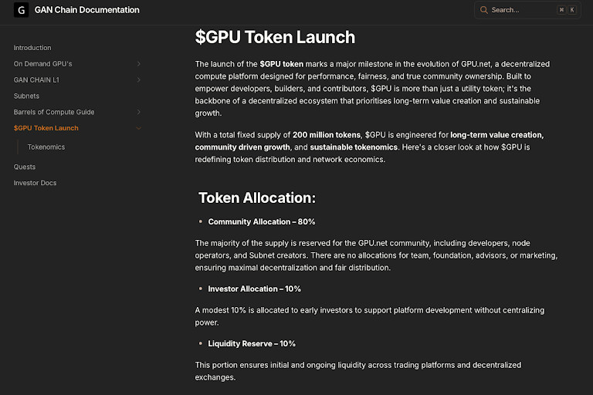Screen dimensions: 593x395
Task: Open Investor Docs in sidebar
Action: pyautogui.click(x=35, y=183)
